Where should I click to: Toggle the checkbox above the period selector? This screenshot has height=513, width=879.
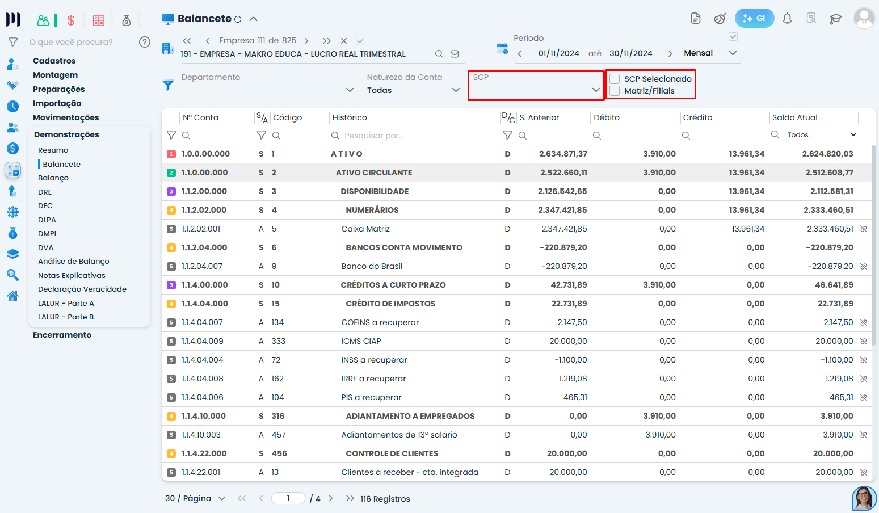733,37
